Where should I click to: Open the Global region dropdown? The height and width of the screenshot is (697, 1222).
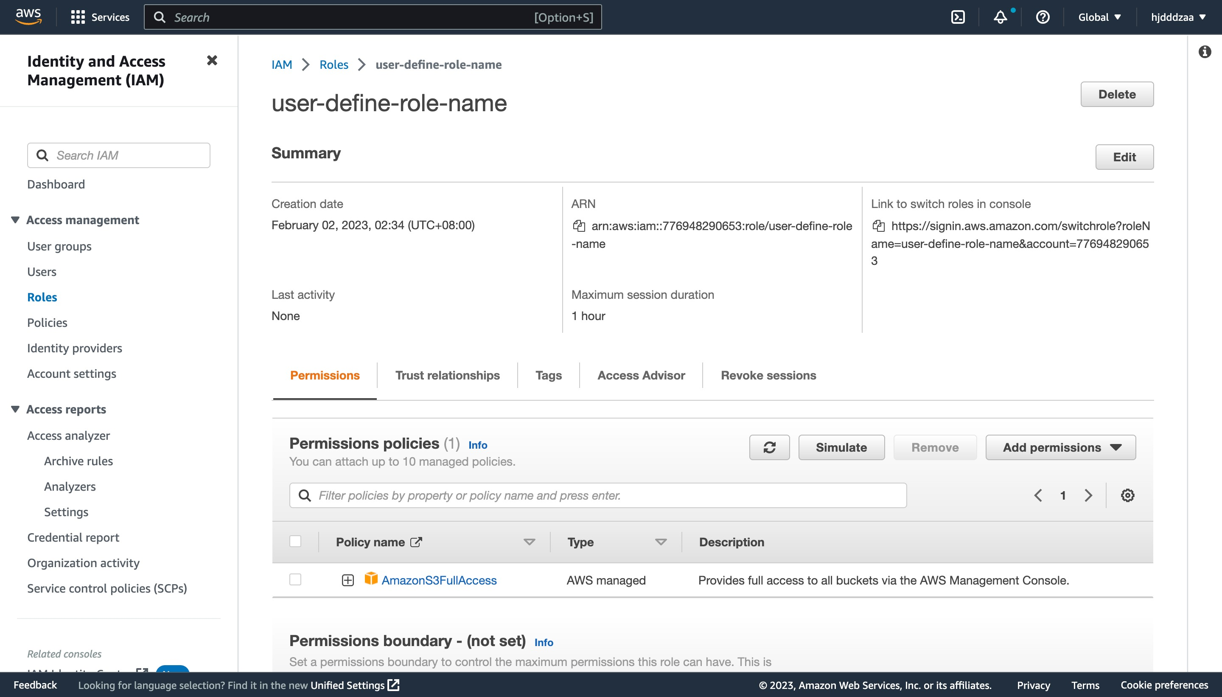pos(1099,17)
